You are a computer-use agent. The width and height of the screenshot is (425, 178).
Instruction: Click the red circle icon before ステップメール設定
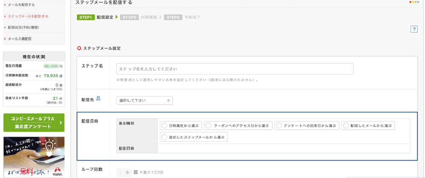click(x=79, y=48)
